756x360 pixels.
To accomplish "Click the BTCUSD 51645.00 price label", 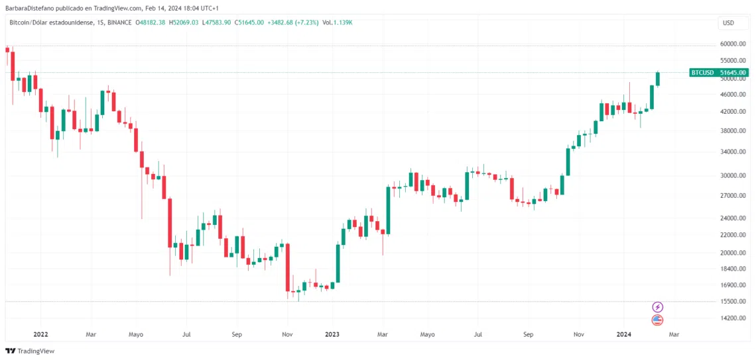I will (x=718, y=73).
